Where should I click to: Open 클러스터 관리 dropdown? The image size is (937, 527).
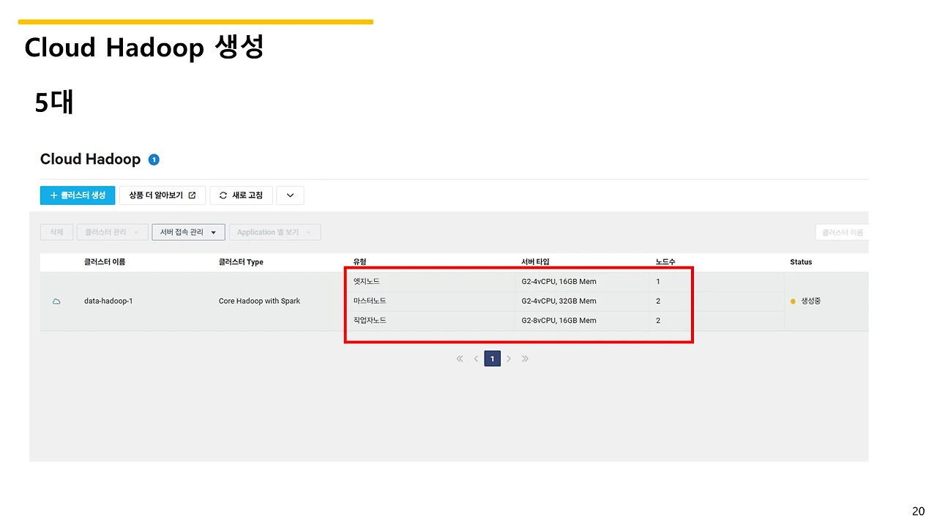click(x=112, y=232)
